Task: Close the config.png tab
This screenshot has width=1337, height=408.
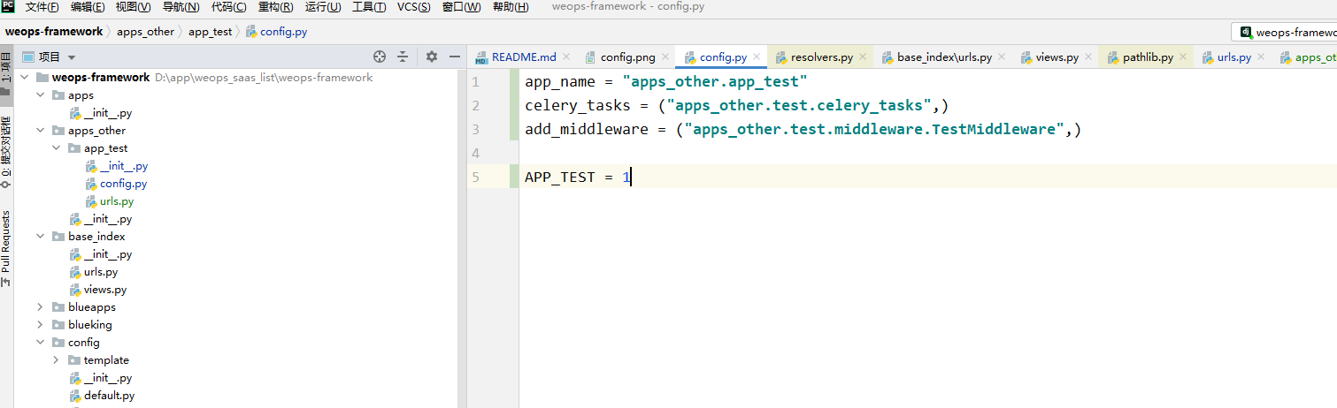Action: coord(665,57)
